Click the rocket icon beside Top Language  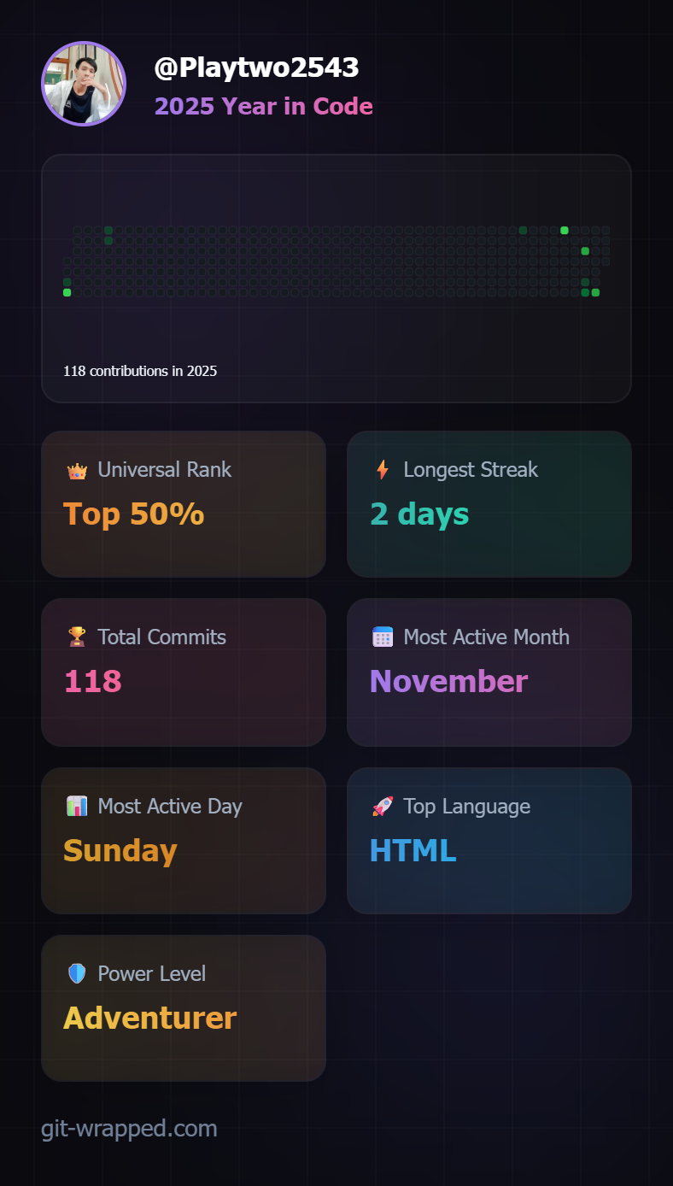pos(383,806)
